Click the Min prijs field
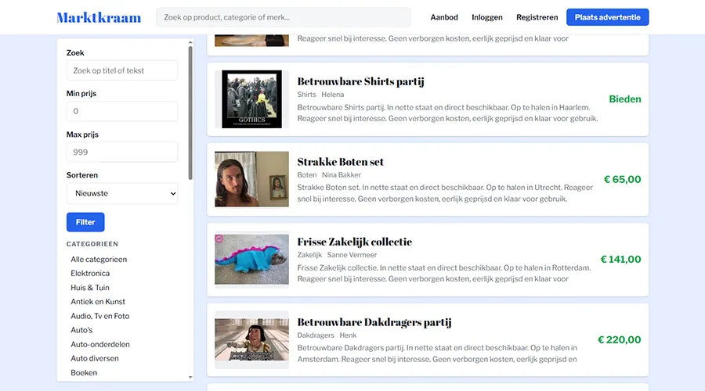 point(122,111)
